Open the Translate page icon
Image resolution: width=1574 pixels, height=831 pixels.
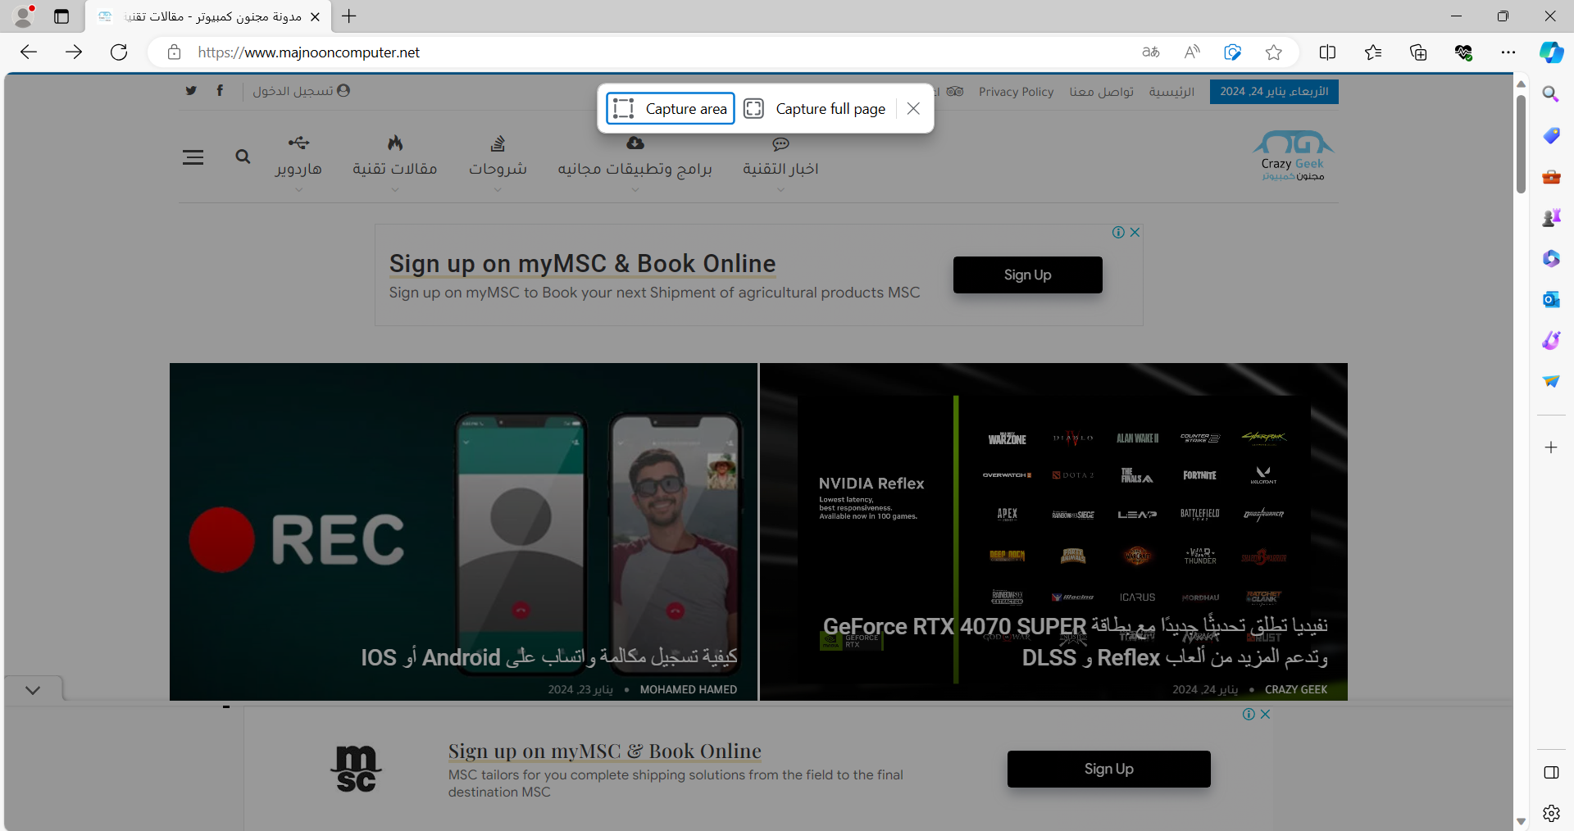1151,52
